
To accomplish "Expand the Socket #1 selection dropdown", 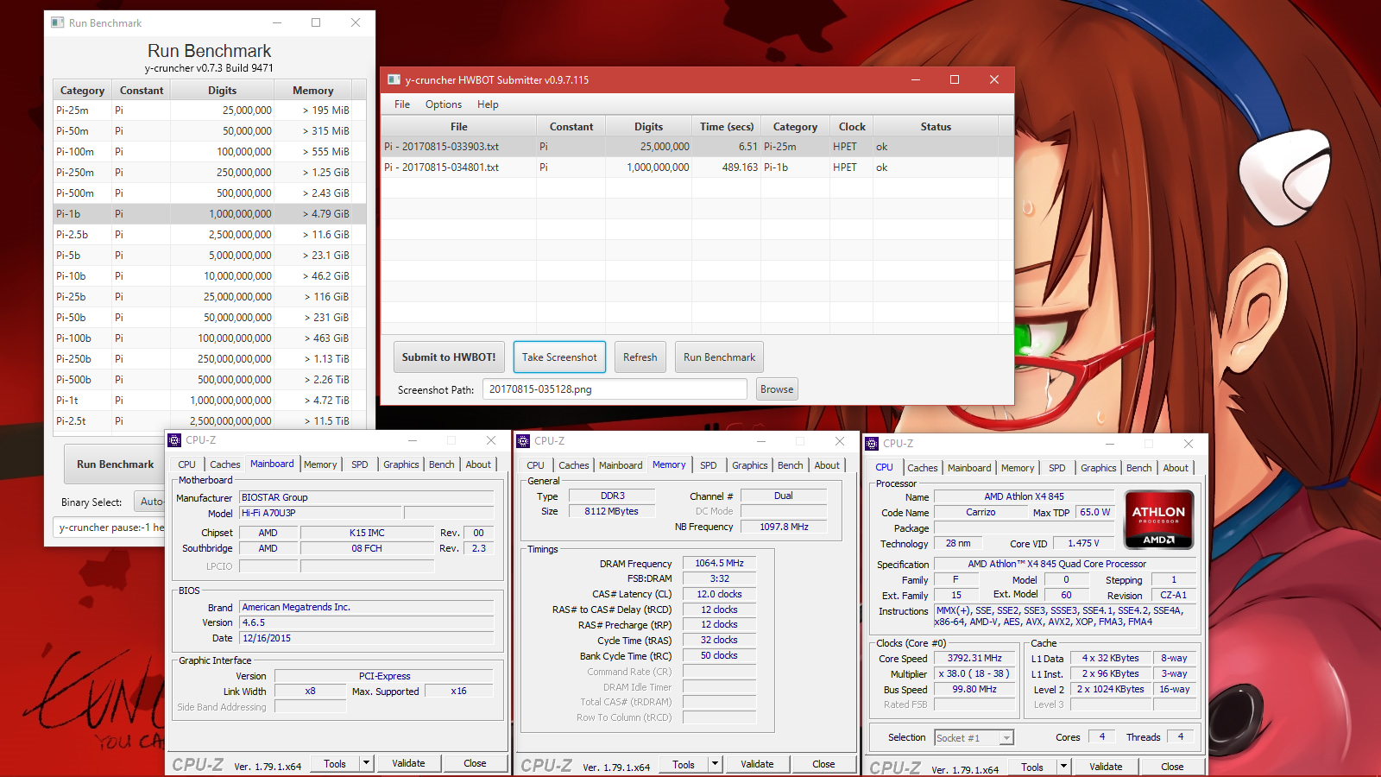I will (x=1006, y=738).
